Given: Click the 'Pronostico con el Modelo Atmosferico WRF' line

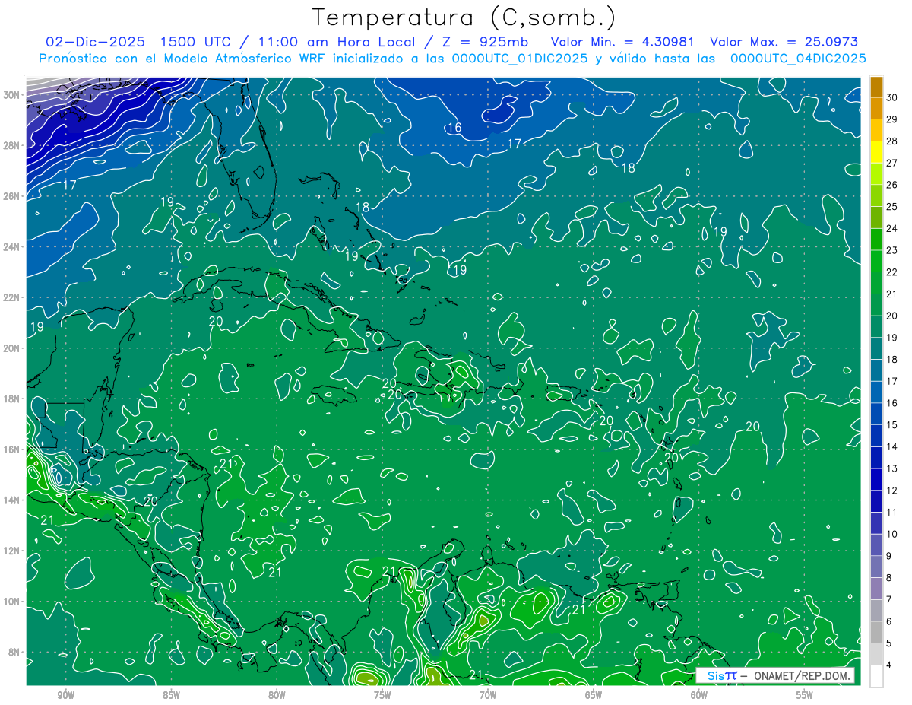Looking at the screenshot, I should [452, 59].
